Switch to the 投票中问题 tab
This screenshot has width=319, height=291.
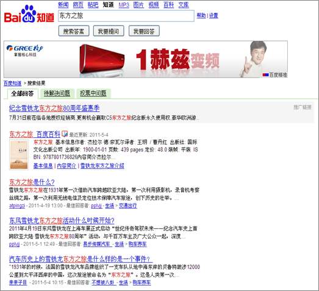click(93, 93)
